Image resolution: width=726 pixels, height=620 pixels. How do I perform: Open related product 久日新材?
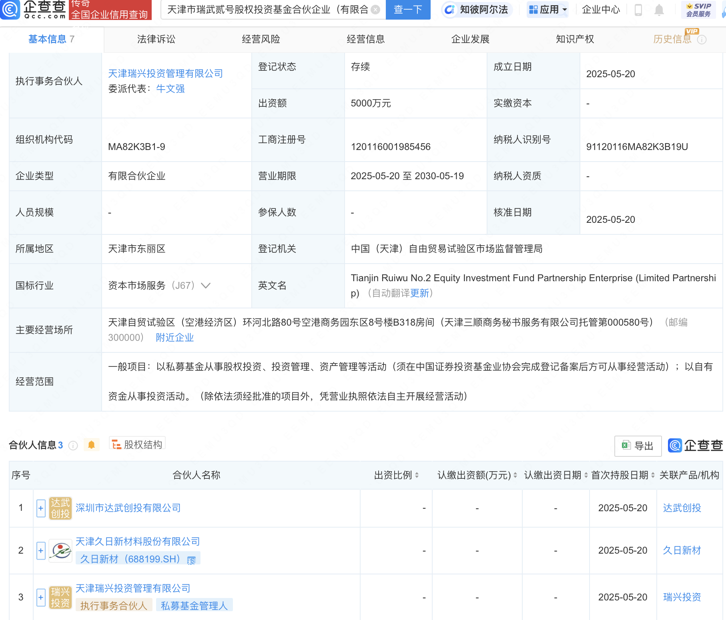[x=682, y=550]
